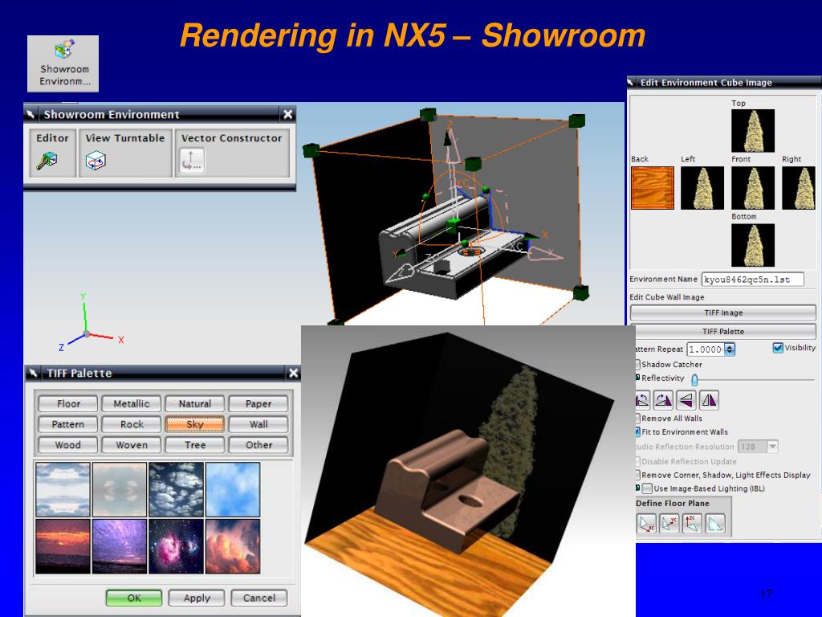Click the first Define Floor Plane icon

[646, 524]
